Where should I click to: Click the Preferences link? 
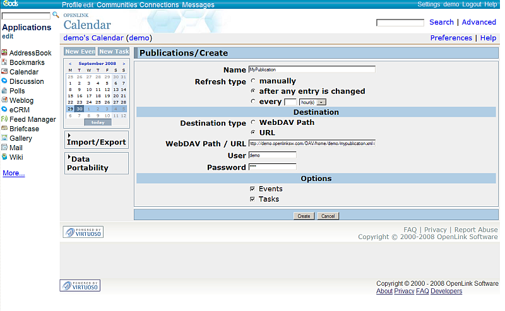(451, 38)
